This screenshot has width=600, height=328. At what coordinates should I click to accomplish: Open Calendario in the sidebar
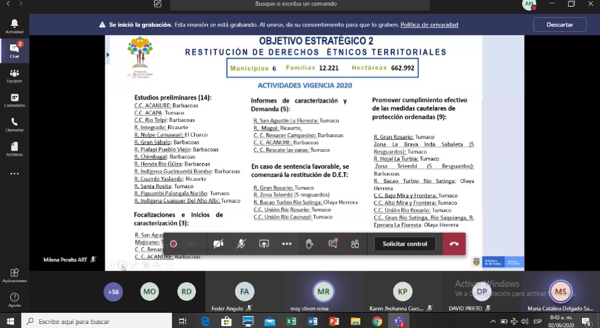(x=14, y=100)
